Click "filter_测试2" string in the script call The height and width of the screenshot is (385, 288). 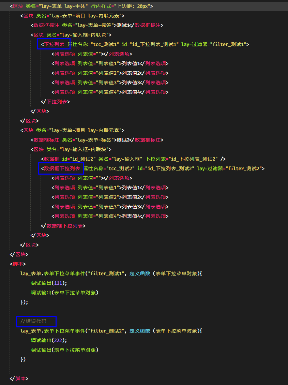106,331
